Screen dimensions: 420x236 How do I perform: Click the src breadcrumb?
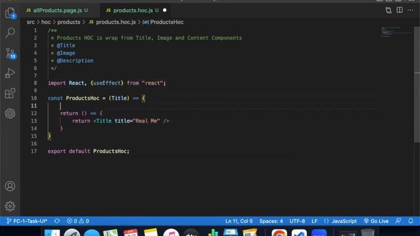coord(31,22)
